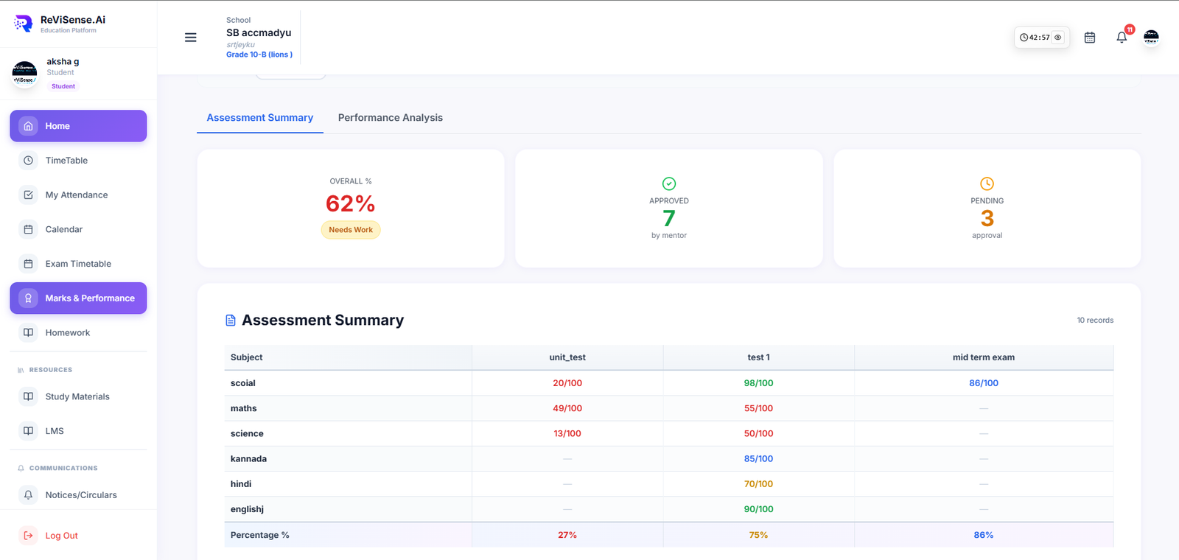Open Notices/Circulars page
The width and height of the screenshot is (1179, 560).
click(x=78, y=495)
